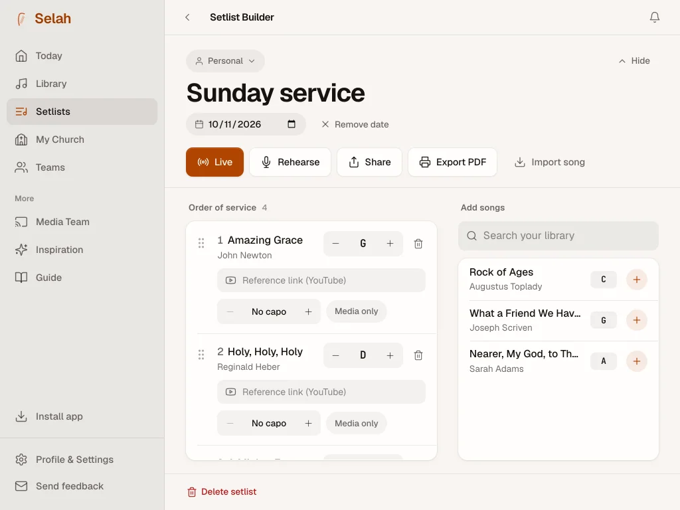
Task: Install the Selah app
Action: (82, 416)
